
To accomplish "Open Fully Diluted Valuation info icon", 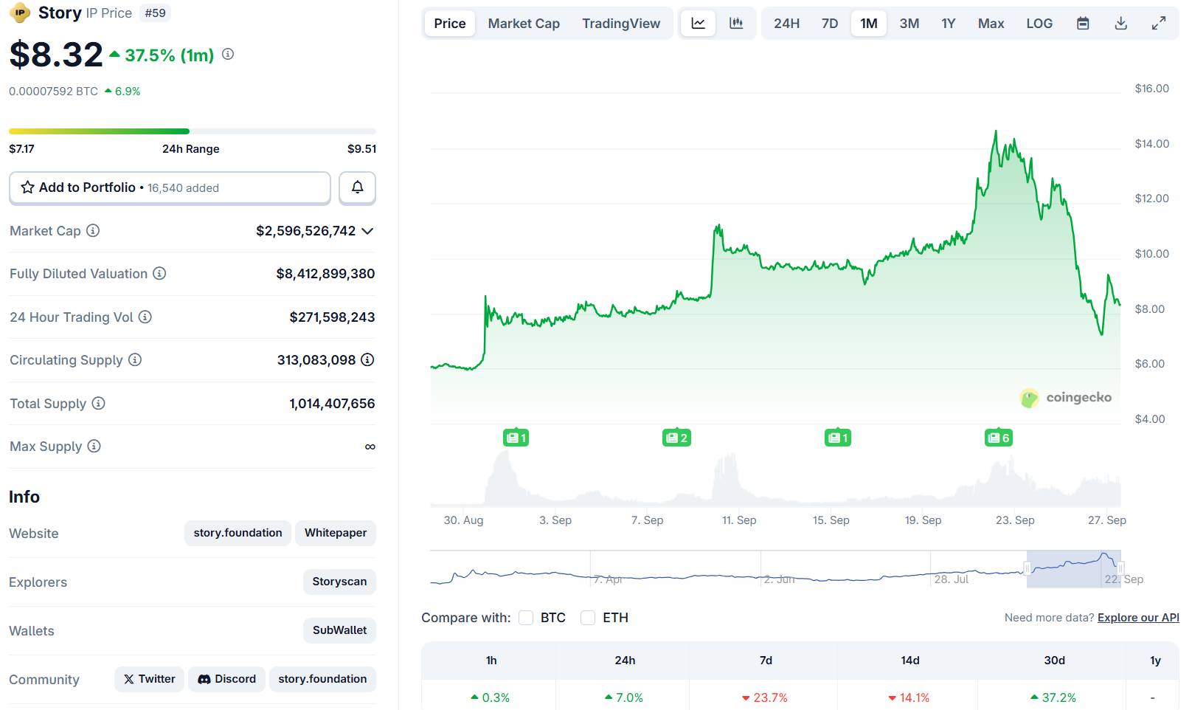I will pyautogui.click(x=159, y=273).
